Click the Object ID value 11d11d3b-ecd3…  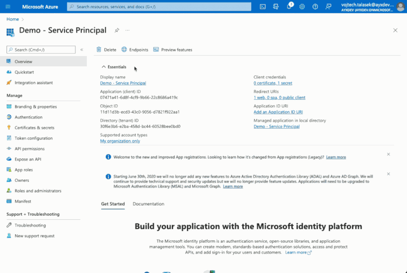tap(140, 112)
